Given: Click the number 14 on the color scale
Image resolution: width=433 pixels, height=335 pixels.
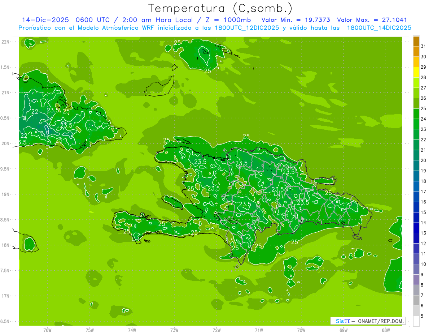Looking at the screenshot, I should (424, 223).
